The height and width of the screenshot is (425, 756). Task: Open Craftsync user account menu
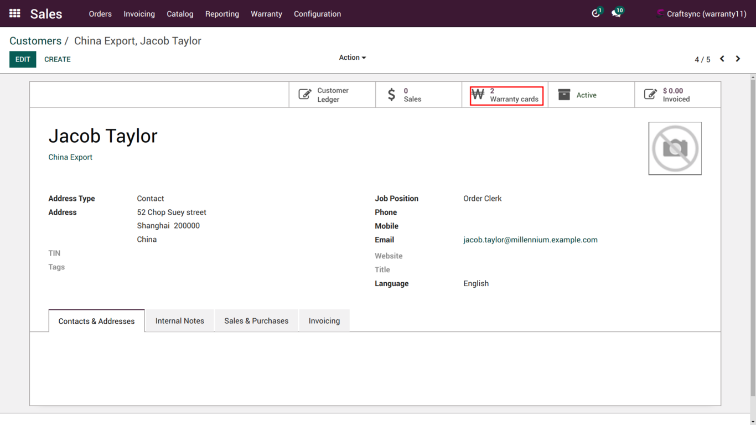coord(701,14)
